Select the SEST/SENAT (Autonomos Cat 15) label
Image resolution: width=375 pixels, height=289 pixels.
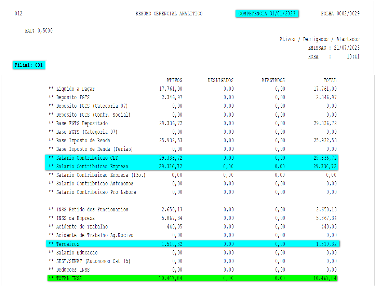(90, 261)
